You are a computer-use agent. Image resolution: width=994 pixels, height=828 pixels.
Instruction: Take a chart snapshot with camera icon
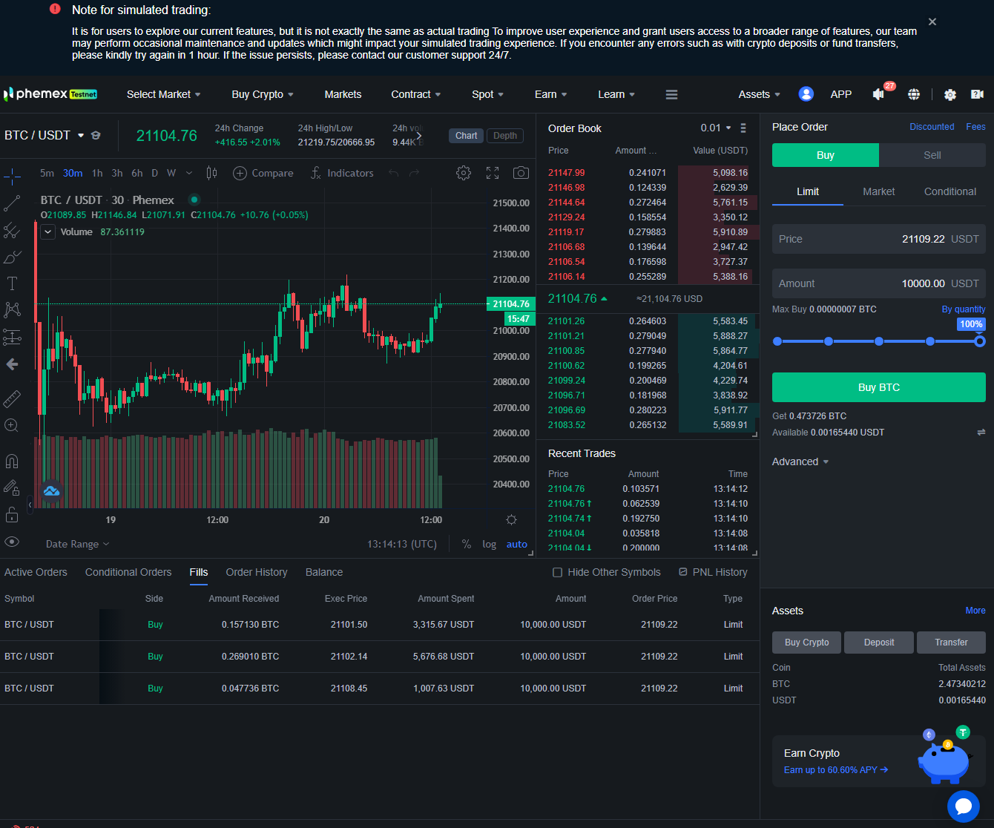pos(521,173)
